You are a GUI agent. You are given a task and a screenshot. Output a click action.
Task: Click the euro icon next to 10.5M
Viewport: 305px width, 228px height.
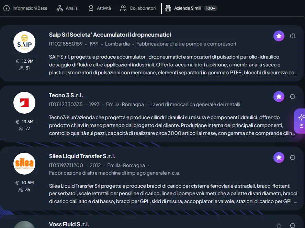tap(17, 182)
